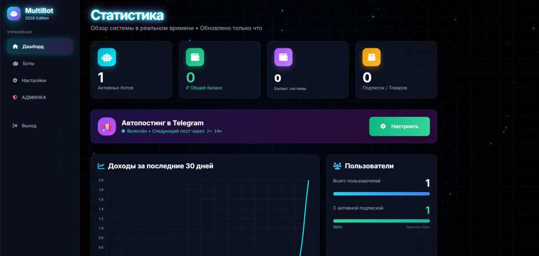The height and width of the screenshot is (256, 539).
Task: Click the Статистика page heading
Action: 127,15
